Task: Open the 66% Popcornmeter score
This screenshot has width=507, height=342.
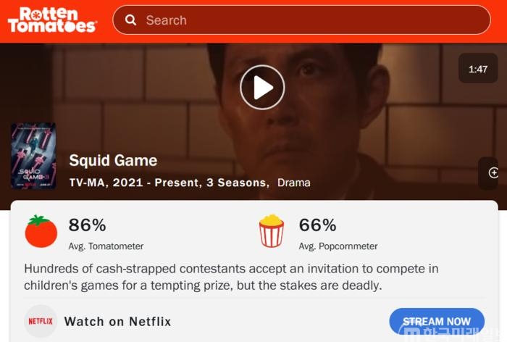Action: coord(317,225)
